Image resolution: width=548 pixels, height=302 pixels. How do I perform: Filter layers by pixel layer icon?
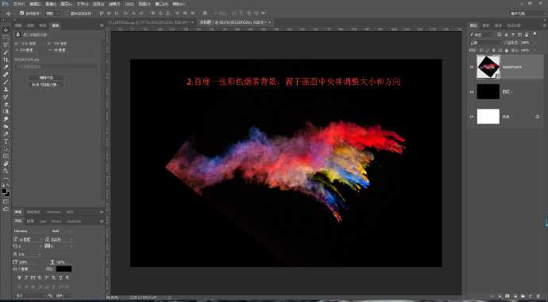click(499, 35)
